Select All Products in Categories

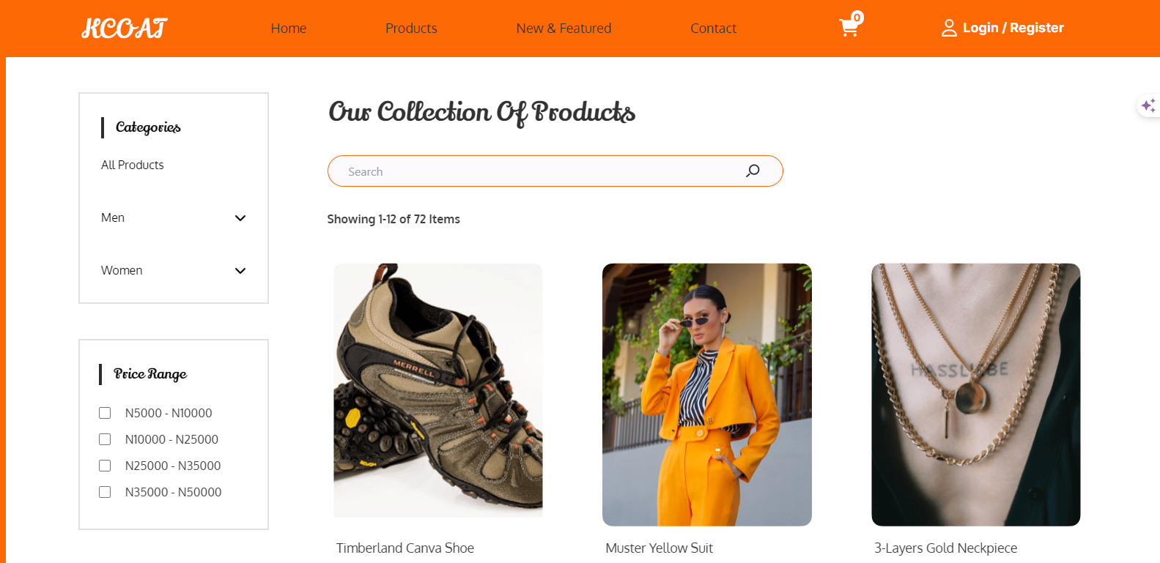132,165
